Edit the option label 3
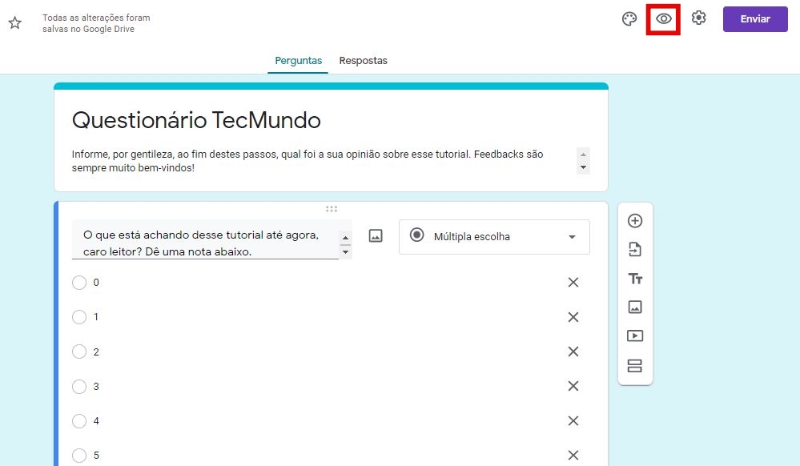This screenshot has width=800, height=466. [96, 387]
